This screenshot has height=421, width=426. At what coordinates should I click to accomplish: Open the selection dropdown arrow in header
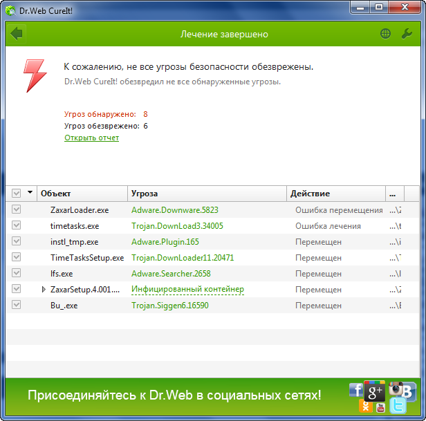tap(30, 192)
